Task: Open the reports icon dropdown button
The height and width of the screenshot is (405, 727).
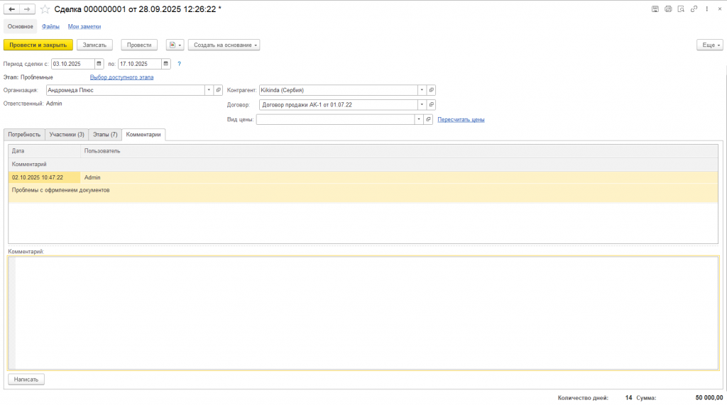Action: pyautogui.click(x=175, y=45)
